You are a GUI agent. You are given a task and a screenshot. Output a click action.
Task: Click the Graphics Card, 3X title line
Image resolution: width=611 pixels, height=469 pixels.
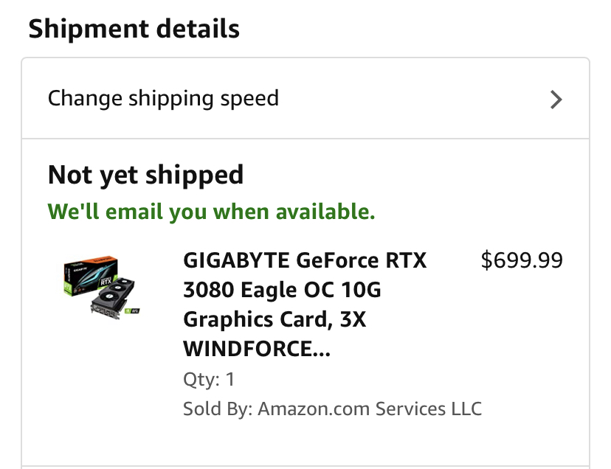point(275,320)
